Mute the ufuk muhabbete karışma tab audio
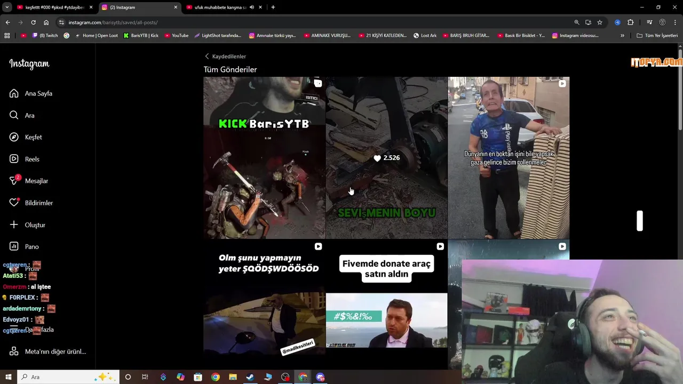 [252, 7]
